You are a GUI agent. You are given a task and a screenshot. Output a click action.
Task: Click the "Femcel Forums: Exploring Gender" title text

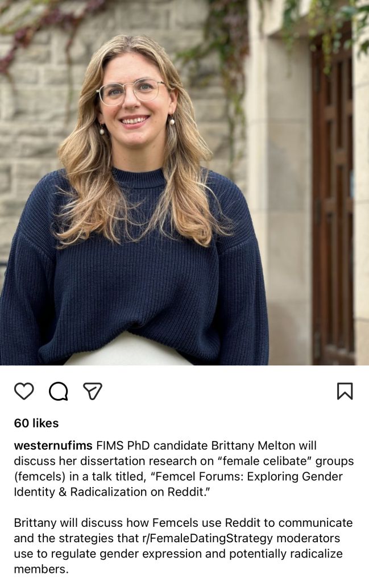pyautogui.click(x=246, y=476)
